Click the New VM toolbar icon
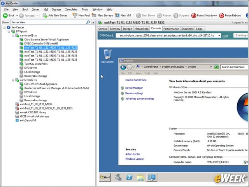Screen dimensions: 249x187 pyautogui.click(x=117, y=15)
